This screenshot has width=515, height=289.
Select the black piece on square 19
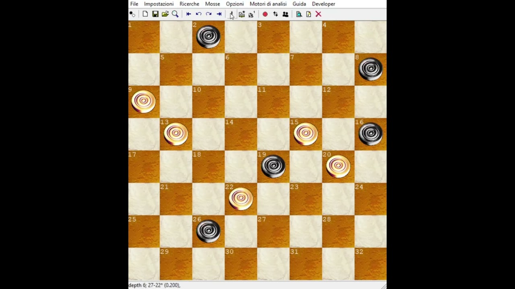pyautogui.click(x=273, y=166)
